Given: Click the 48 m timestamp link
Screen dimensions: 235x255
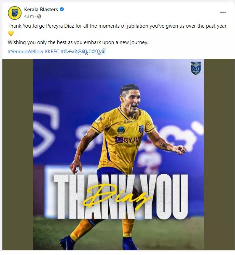Looking at the screenshot, I should coord(29,16).
